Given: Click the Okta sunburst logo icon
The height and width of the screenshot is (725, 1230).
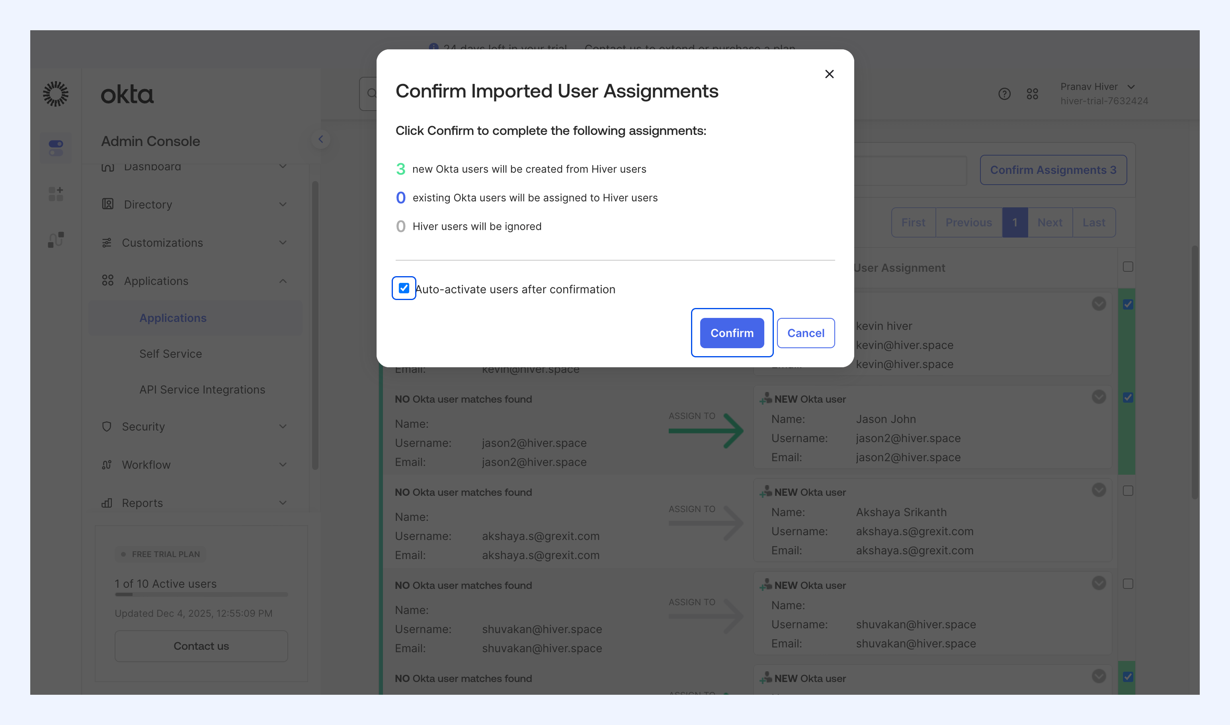Looking at the screenshot, I should point(56,94).
